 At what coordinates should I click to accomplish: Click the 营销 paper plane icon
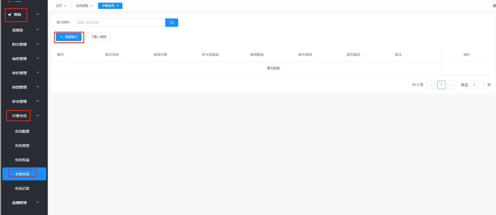click(x=9, y=15)
